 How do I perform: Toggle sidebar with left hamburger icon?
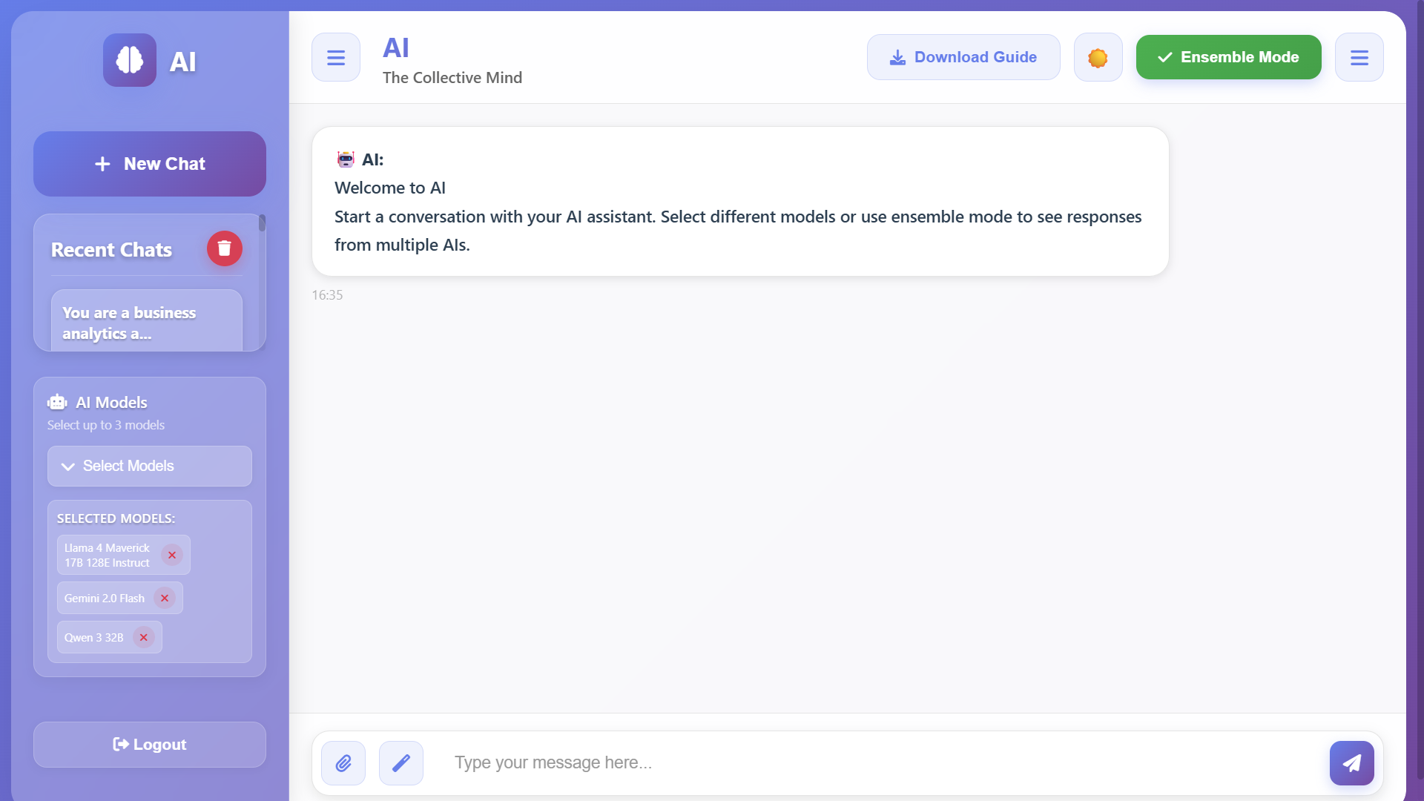coord(336,57)
